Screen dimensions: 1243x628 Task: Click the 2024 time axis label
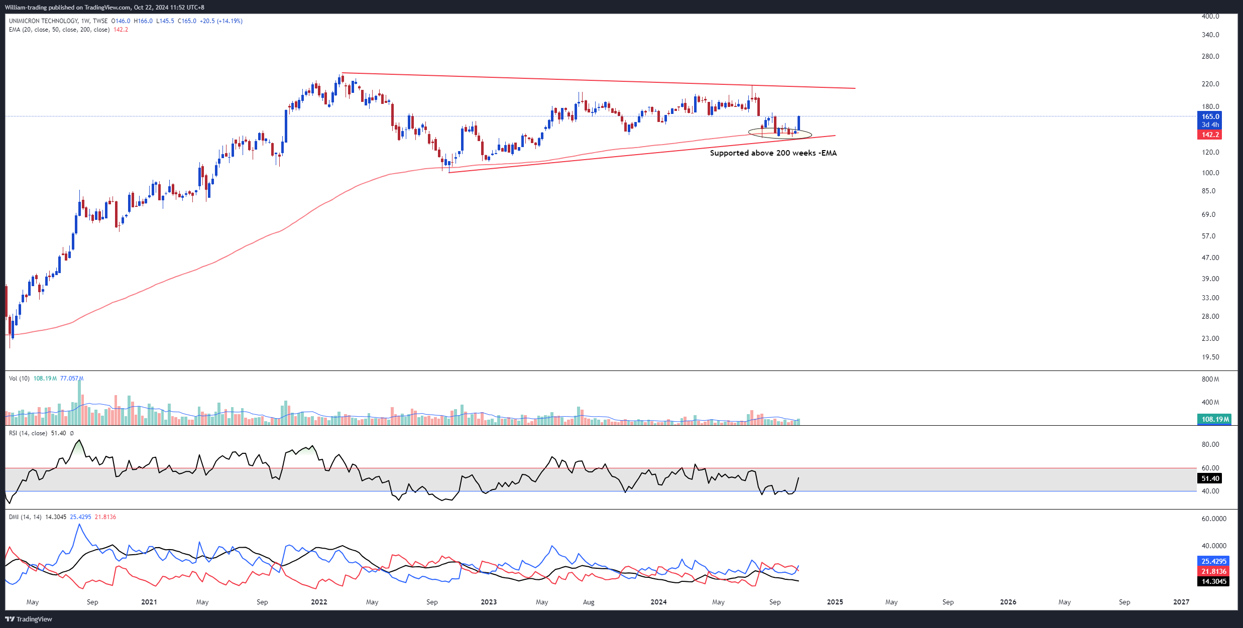click(x=658, y=602)
